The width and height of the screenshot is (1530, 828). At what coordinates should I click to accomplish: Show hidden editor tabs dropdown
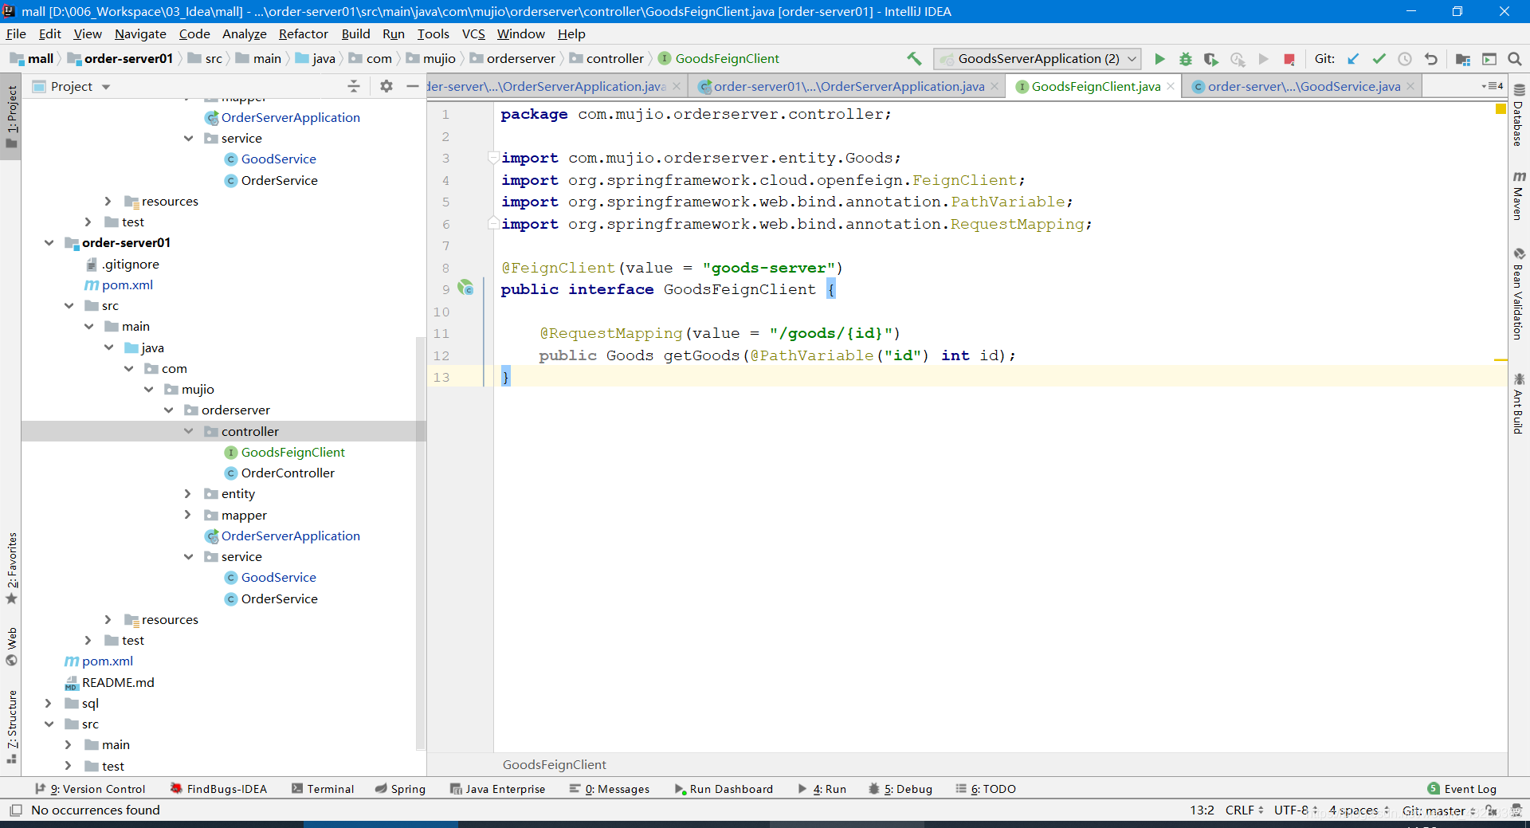[x=1492, y=86]
